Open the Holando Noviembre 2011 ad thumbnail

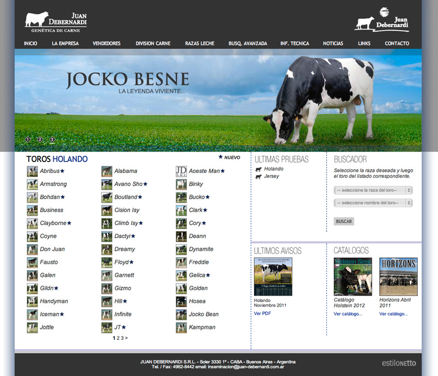tap(273, 276)
